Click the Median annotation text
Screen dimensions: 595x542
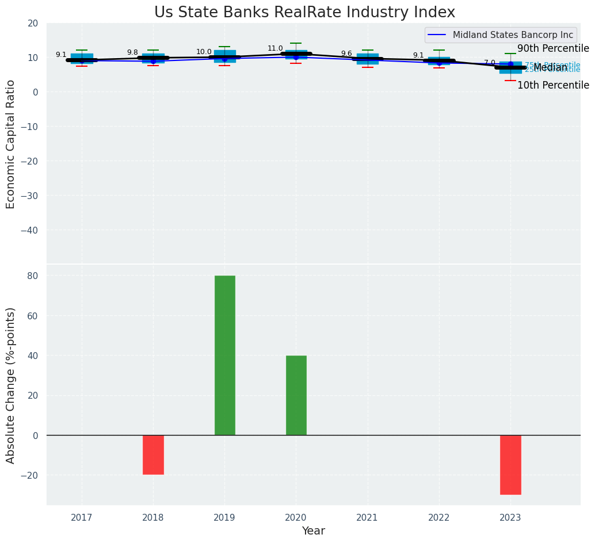pos(550,68)
